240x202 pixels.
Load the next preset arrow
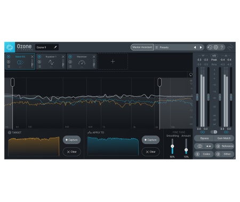click(x=201, y=47)
